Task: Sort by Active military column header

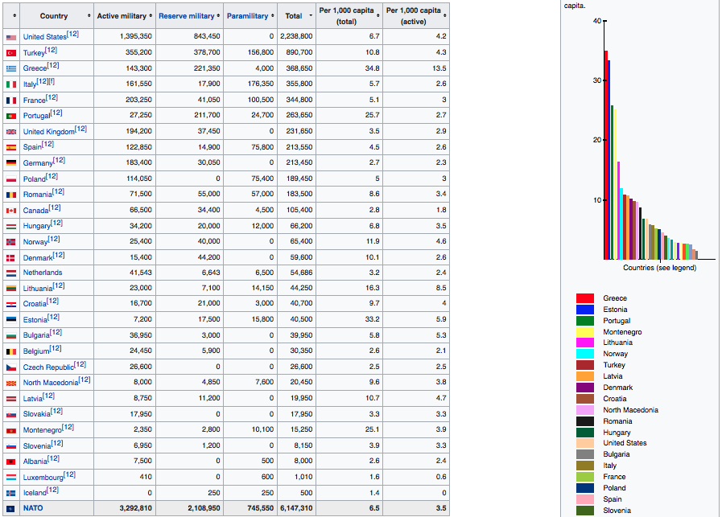Action: click(124, 15)
